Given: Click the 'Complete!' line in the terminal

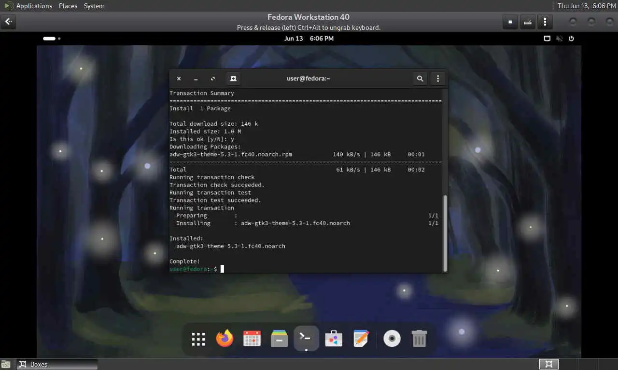Looking at the screenshot, I should tap(184, 261).
